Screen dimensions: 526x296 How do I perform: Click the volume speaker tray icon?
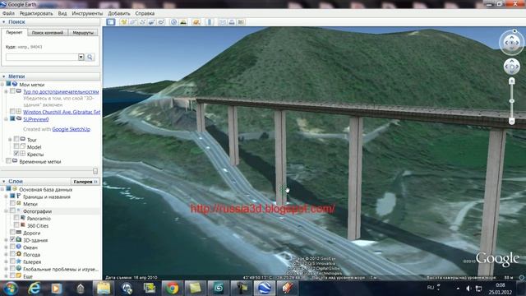click(x=468, y=289)
